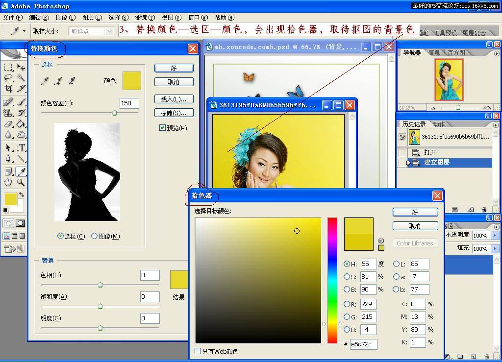The height and width of the screenshot is (362, 502).
Task: Click Jump to ImageReady icon
Action: (x=14, y=248)
